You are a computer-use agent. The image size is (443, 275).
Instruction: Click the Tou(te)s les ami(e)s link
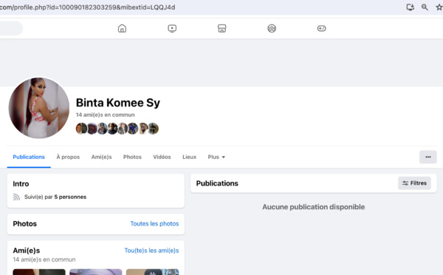(151, 251)
